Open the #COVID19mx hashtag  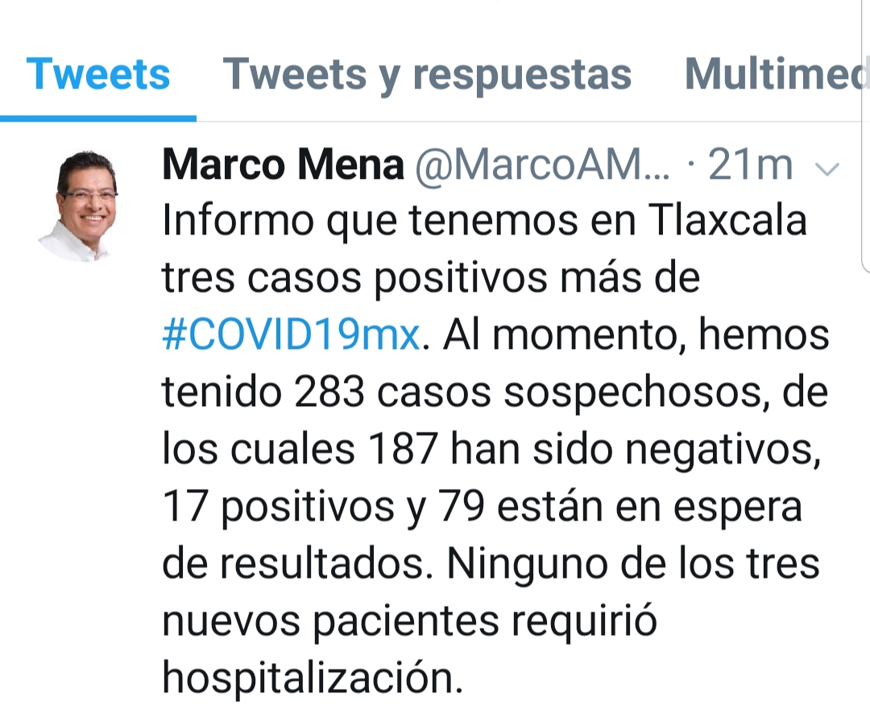pyautogui.click(x=292, y=335)
